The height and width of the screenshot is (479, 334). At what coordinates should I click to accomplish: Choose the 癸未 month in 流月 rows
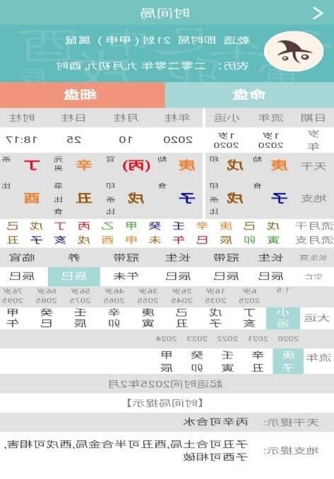(155, 233)
